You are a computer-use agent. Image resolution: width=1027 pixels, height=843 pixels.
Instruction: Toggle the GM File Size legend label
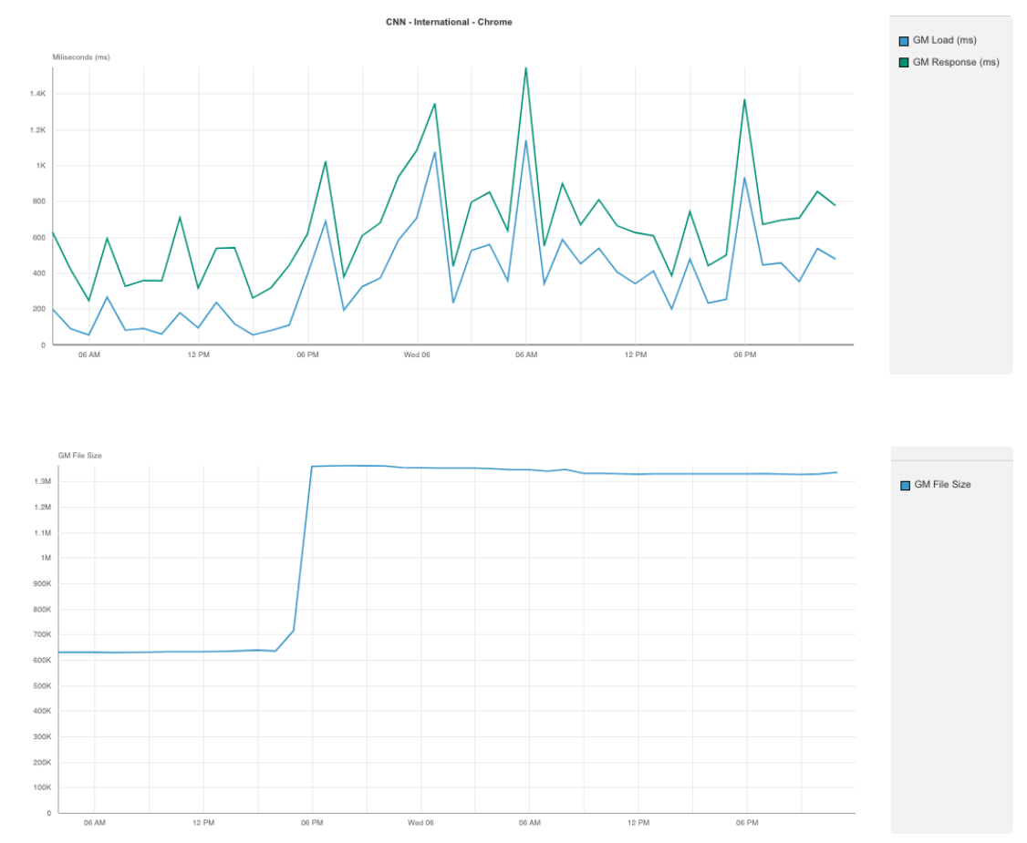point(942,484)
